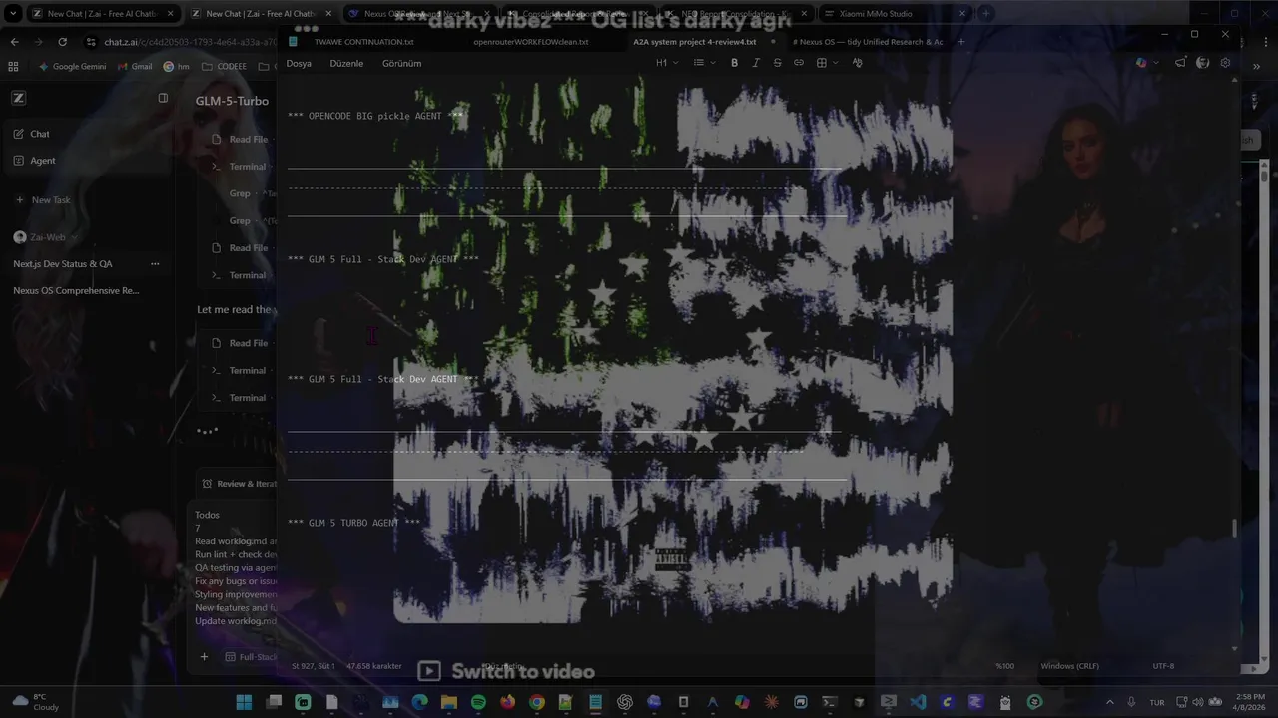Click the plus icon beside Full-Stack
The image size is (1278, 718).
point(204,657)
